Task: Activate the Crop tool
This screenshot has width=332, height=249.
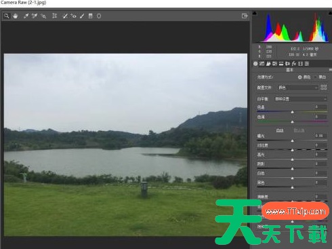Action: 54,16
